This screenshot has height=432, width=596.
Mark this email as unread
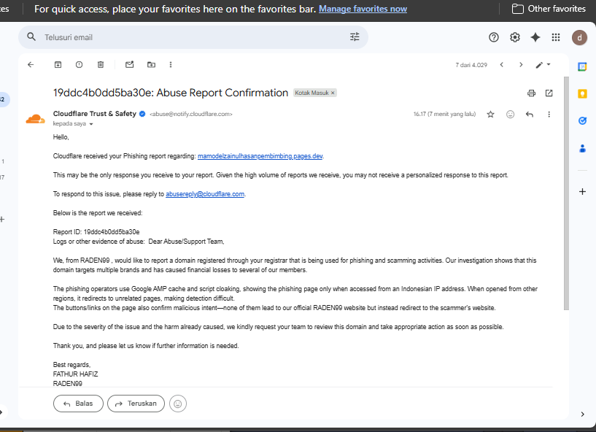[x=130, y=65]
